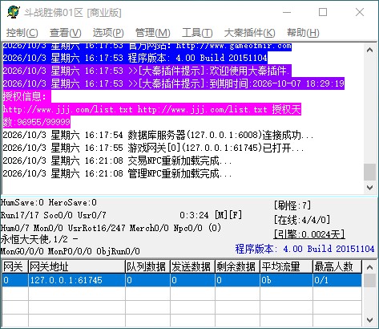
Task: Click the 最高人数 column header
Action: pyautogui.click(x=337, y=266)
